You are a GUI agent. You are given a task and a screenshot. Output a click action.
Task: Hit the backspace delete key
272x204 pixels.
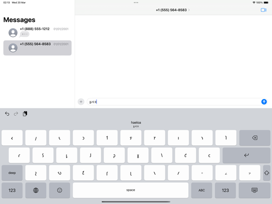tap(255, 138)
